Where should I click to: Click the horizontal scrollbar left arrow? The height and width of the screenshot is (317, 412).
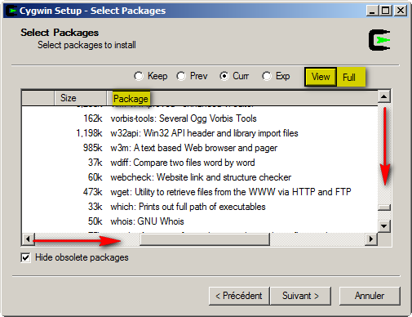point(28,239)
